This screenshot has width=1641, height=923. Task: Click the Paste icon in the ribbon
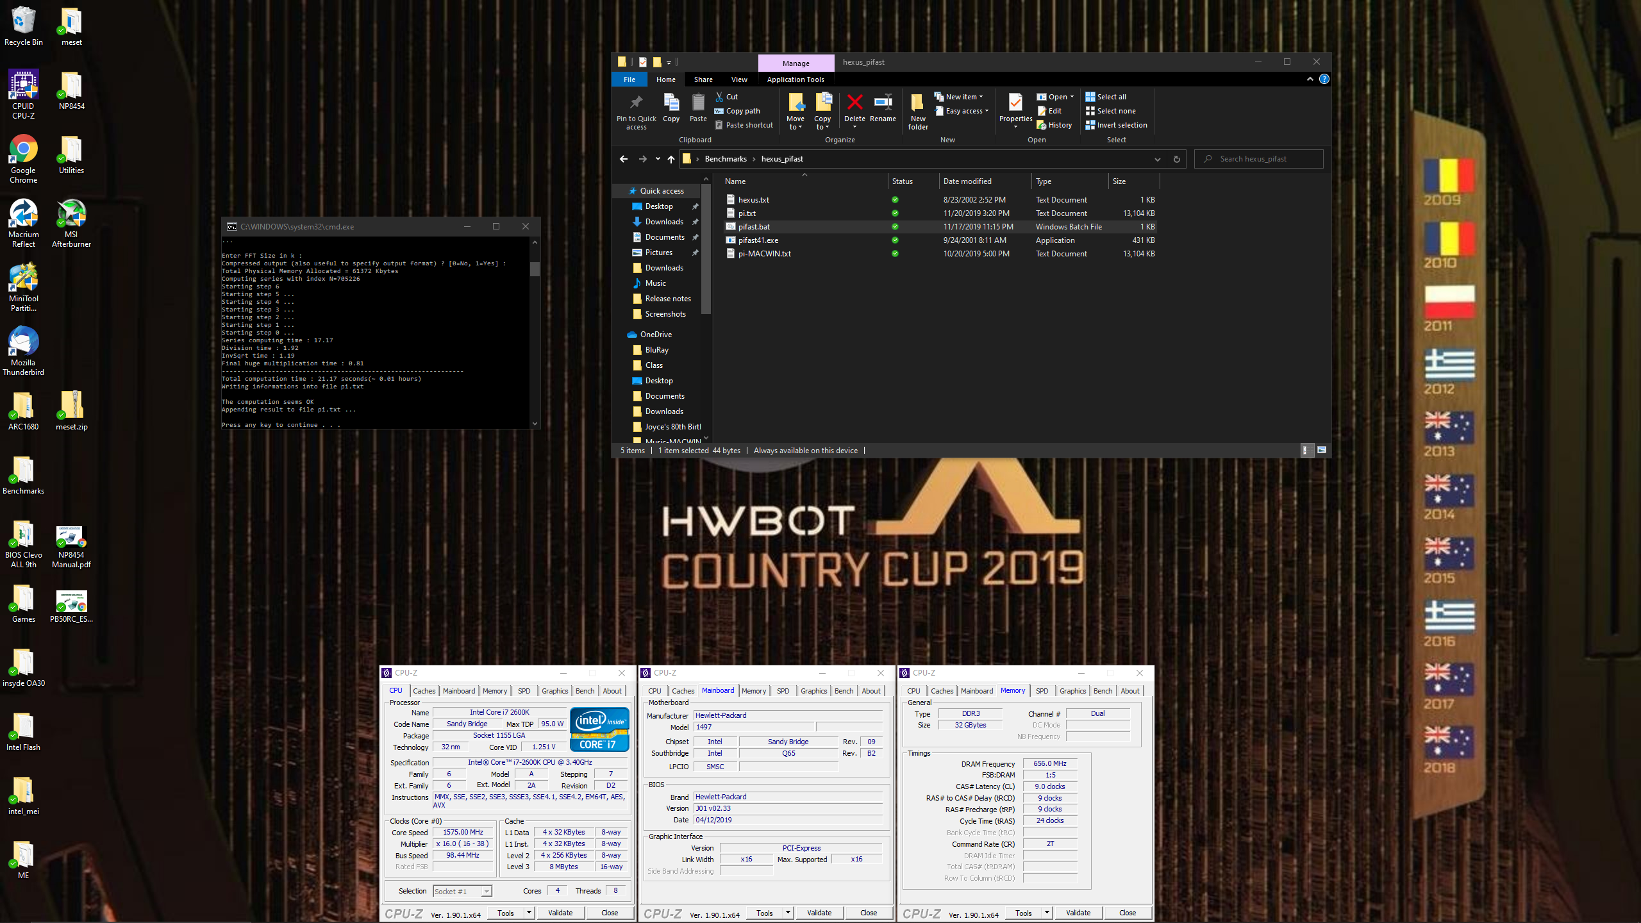click(x=698, y=108)
